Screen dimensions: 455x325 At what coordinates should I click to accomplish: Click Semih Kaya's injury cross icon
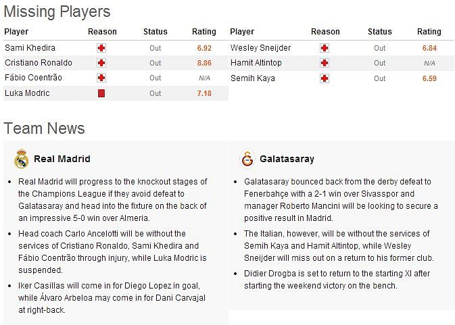325,78
